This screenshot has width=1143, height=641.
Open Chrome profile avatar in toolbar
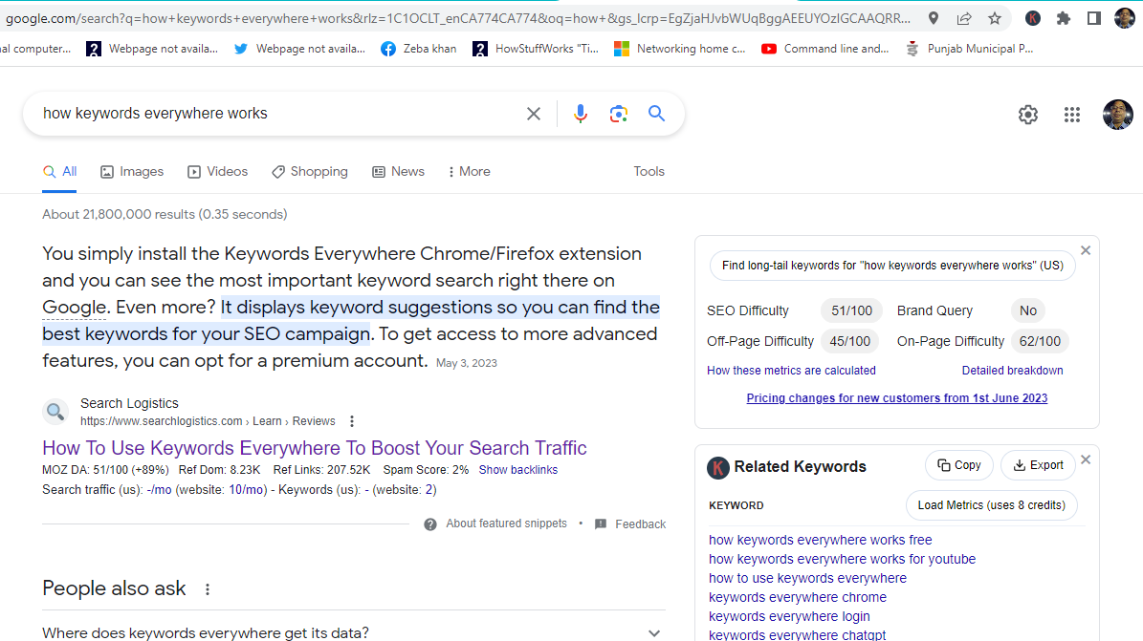click(x=1125, y=18)
